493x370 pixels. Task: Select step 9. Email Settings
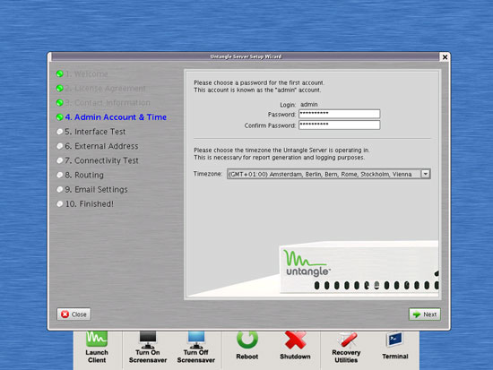pyautogui.click(x=96, y=190)
